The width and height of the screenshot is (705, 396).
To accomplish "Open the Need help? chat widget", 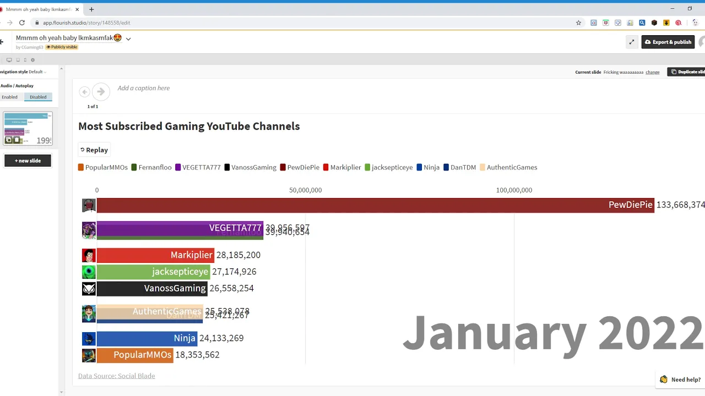I will click(x=680, y=380).
